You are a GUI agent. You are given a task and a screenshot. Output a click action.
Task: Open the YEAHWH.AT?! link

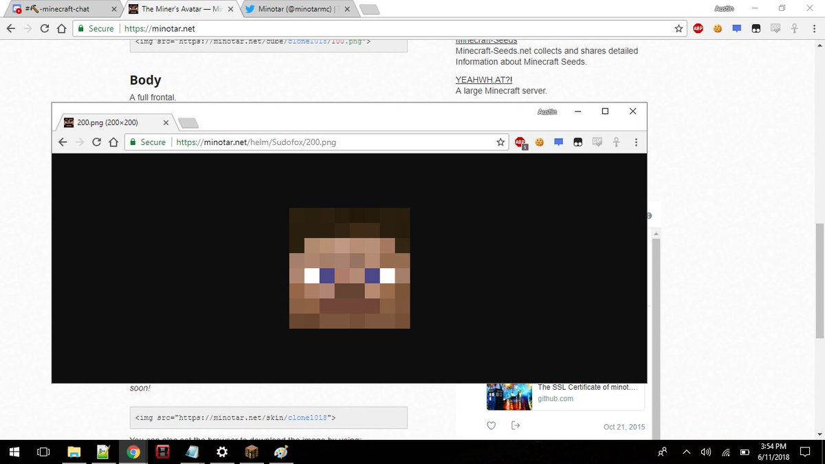point(483,79)
